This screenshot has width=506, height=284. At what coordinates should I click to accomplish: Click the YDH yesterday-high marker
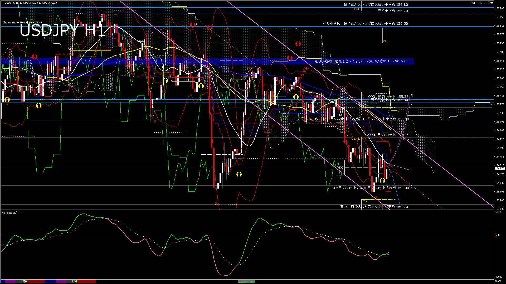point(365,105)
